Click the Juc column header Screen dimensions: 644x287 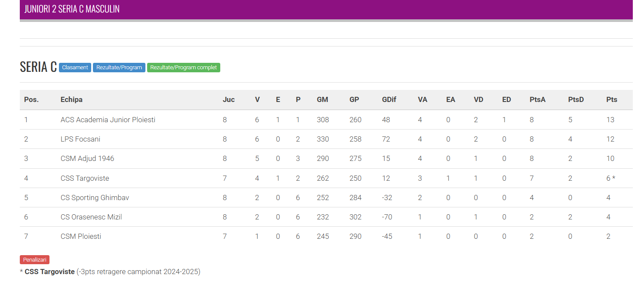[x=228, y=99]
